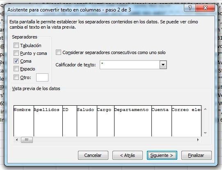Click the horizontal scrollbar thumb in preview
Viewport: 222px width, 170px height.
pyautogui.click(x=27, y=140)
